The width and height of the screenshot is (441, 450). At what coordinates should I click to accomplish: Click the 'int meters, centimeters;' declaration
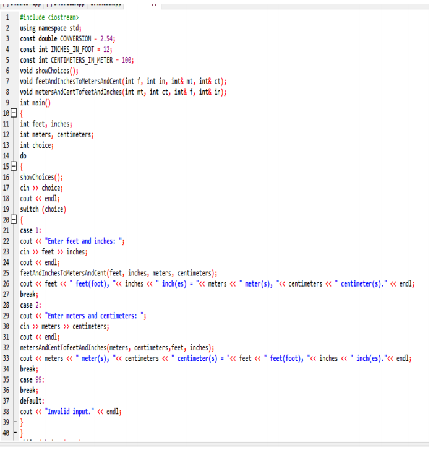(57, 134)
